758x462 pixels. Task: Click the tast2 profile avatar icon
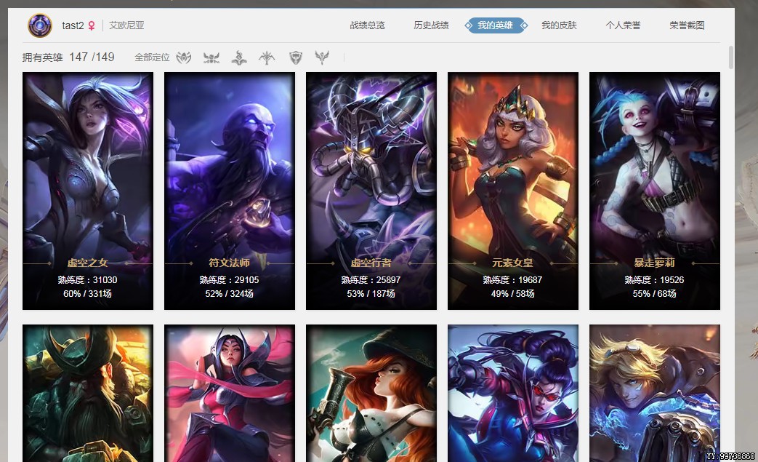[40, 25]
